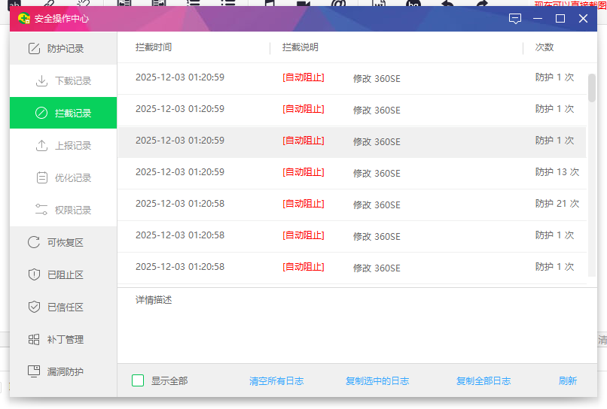Image resolution: width=607 pixels, height=409 pixels.
Task: Click 清空所有日志 link
Action: (x=276, y=381)
